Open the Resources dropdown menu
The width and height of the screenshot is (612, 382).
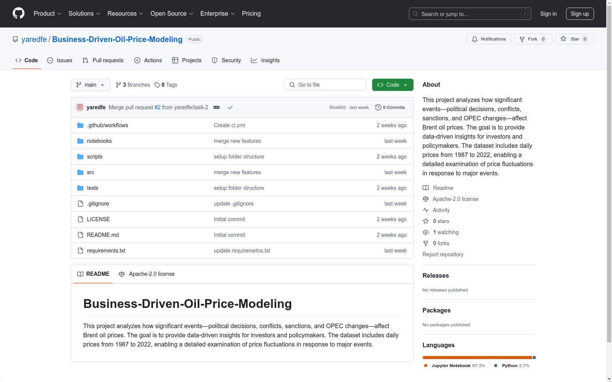(125, 13)
